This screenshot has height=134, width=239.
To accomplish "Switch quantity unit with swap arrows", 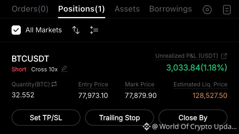I will (54, 84).
